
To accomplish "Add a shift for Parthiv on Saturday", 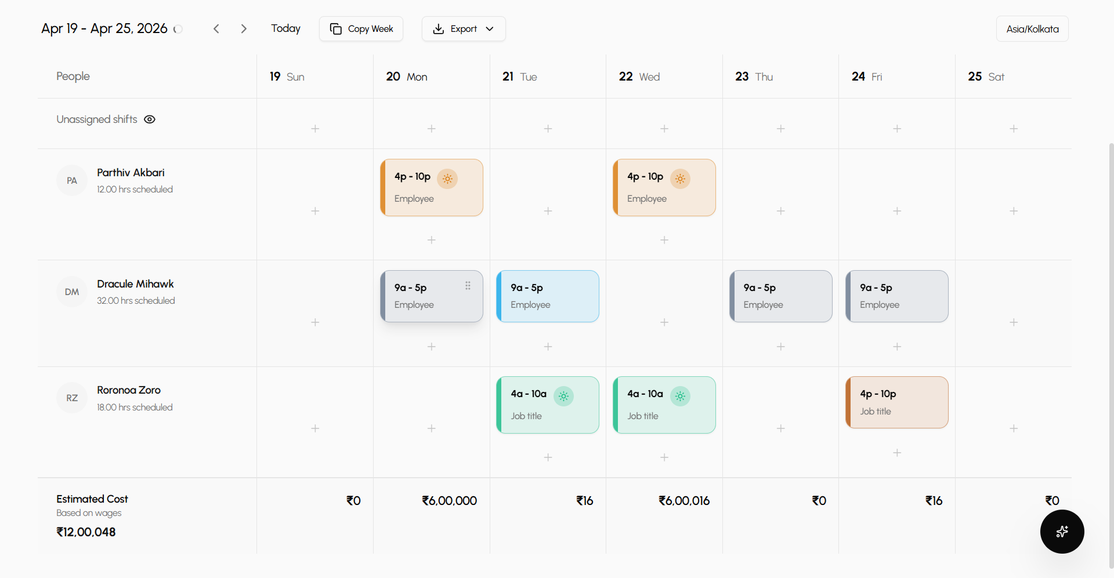I will coord(1014,211).
